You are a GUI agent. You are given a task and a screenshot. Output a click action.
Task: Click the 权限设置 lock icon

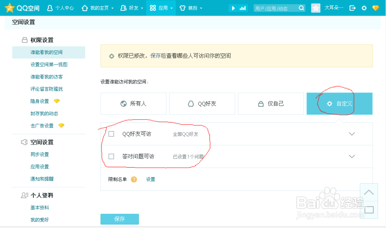[25, 40]
